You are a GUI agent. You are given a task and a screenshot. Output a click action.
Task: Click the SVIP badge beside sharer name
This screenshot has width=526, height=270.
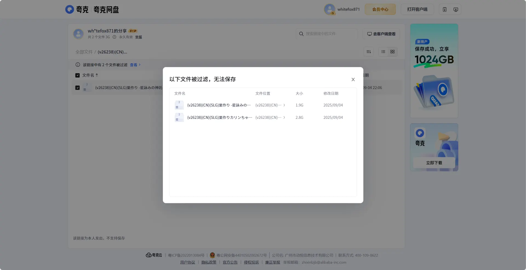coord(133,31)
